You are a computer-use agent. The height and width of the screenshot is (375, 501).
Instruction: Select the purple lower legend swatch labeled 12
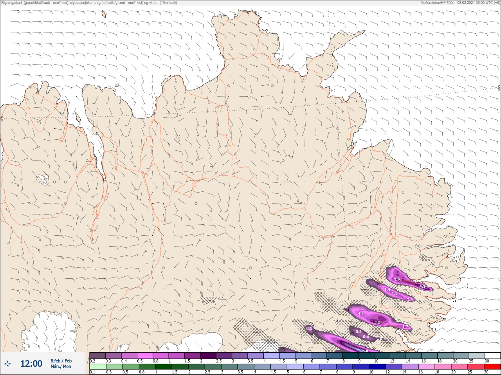coord(394,367)
